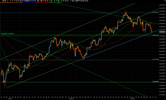Image resolution: width=166 pixels, height=100 pixels.
Task: Click the blue MVG(1) 200 indicator label
Action: [29, 2]
